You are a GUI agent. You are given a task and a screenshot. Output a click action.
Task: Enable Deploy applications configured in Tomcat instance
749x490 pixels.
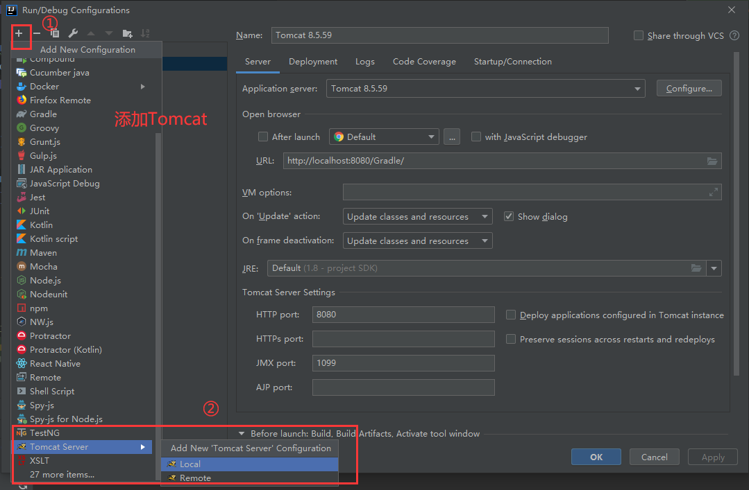click(511, 315)
